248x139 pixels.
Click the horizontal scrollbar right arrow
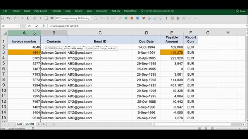tap(244, 124)
